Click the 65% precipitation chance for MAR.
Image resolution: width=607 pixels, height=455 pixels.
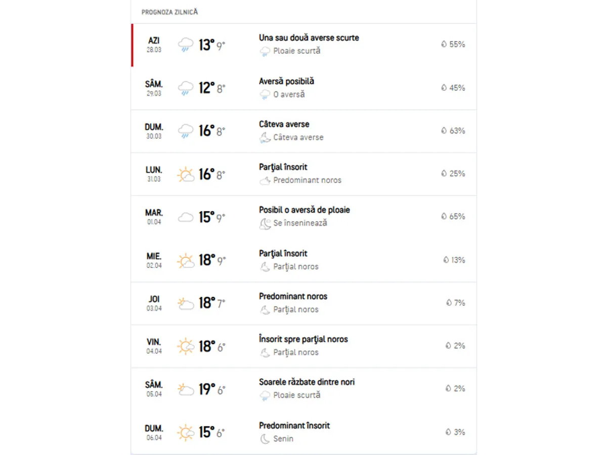(x=457, y=216)
